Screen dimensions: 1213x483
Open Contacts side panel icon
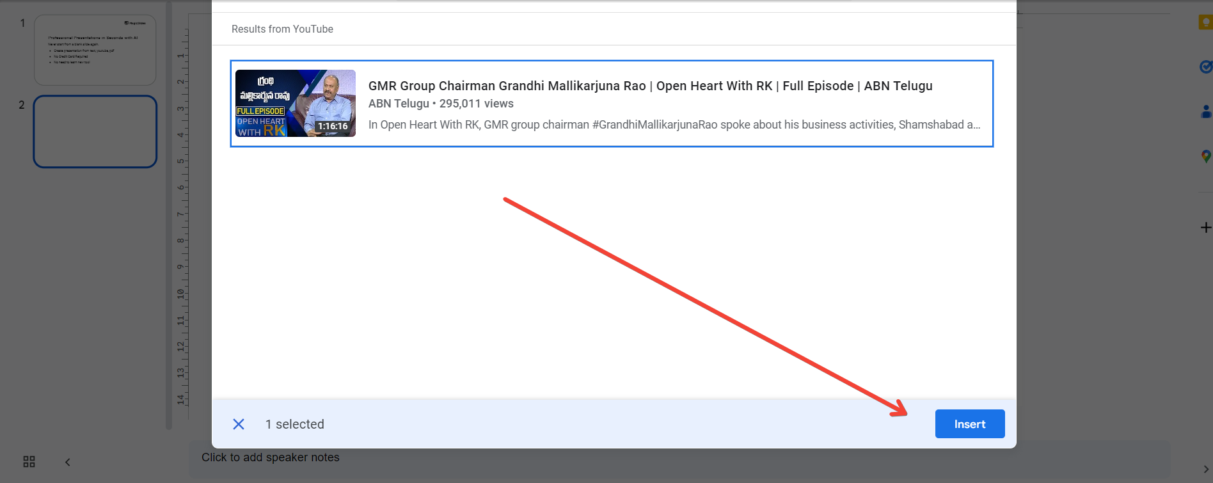(x=1207, y=111)
